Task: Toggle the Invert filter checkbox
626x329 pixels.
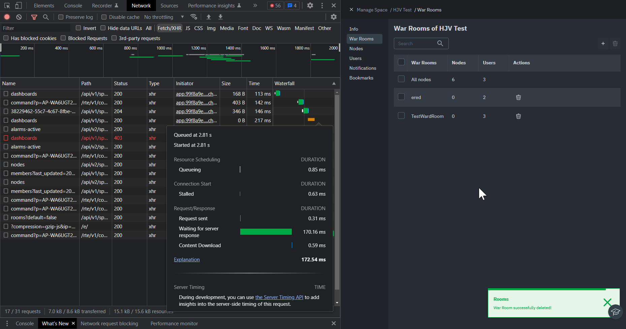Action: pos(79,28)
